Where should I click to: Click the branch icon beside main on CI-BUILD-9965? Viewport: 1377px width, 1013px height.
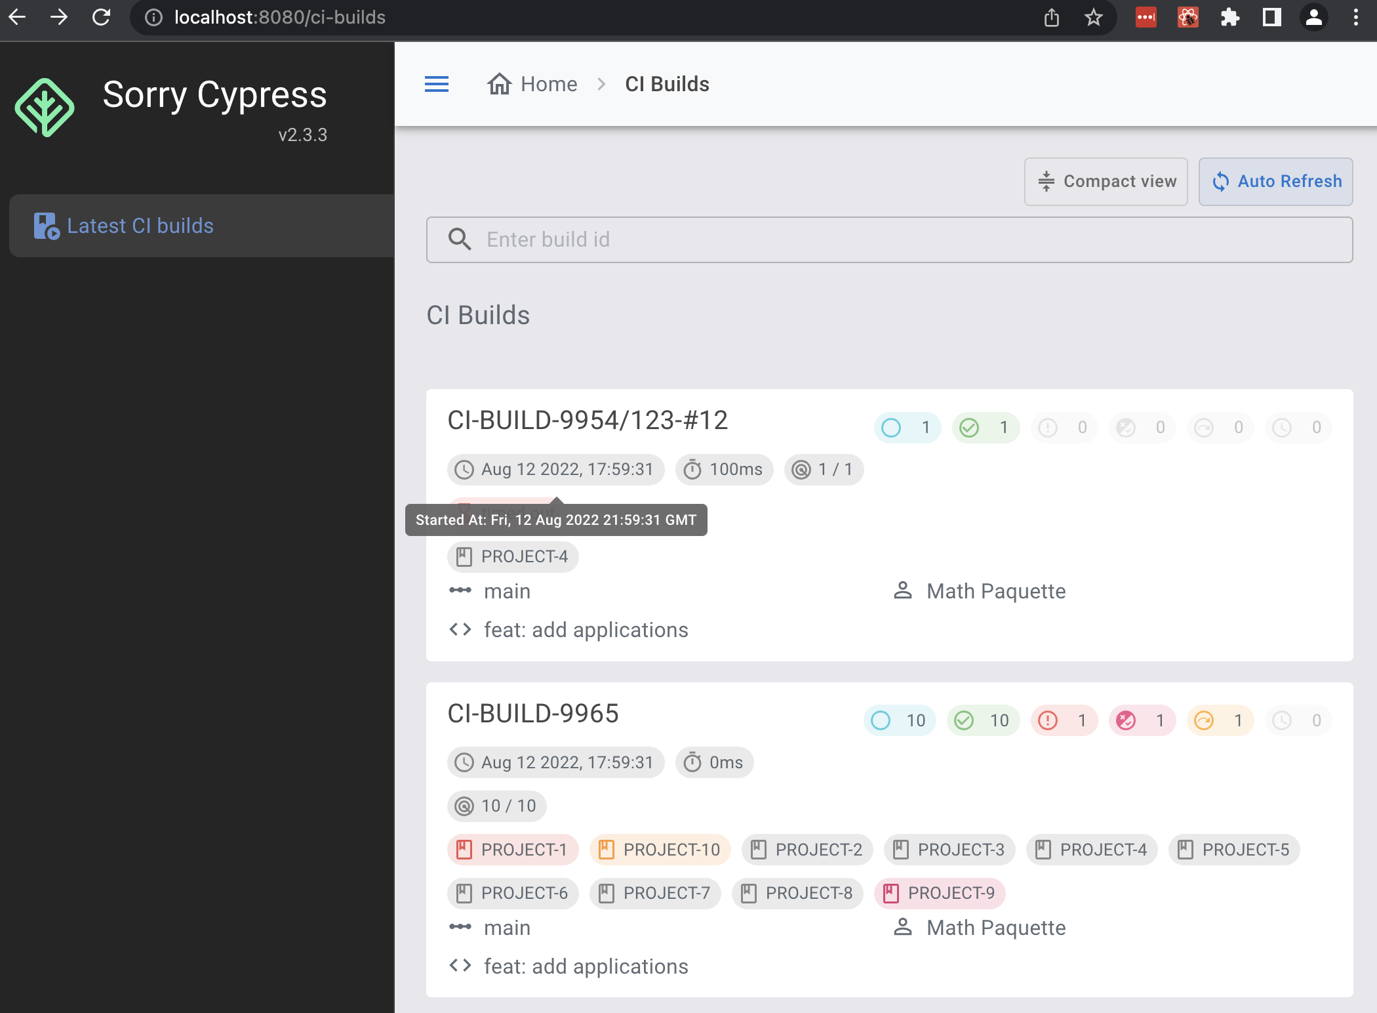click(x=461, y=927)
